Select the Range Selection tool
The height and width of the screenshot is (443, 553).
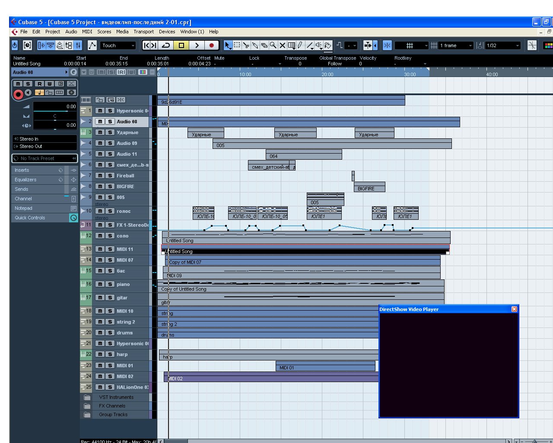click(237, 45)
